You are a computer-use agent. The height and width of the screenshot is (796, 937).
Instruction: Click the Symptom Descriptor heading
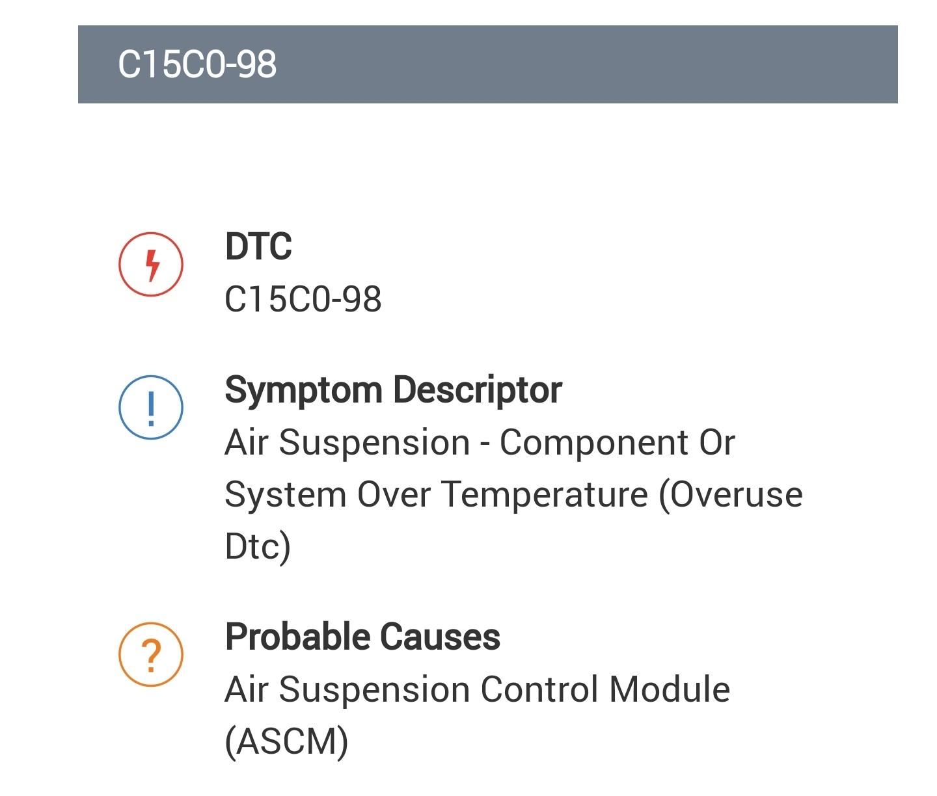(x=393, y=391)
